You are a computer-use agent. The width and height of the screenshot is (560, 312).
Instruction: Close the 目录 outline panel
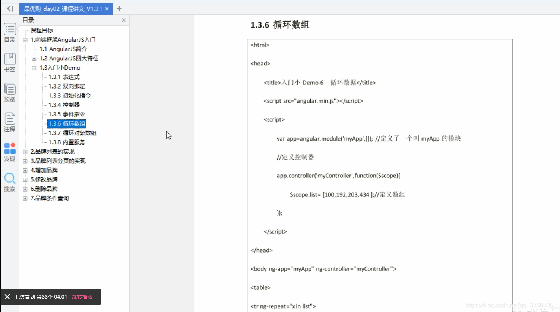[124, 20]
